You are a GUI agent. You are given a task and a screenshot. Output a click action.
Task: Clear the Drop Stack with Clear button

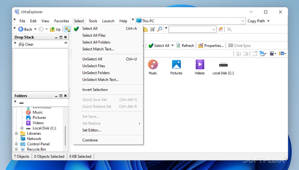(26, 44)
